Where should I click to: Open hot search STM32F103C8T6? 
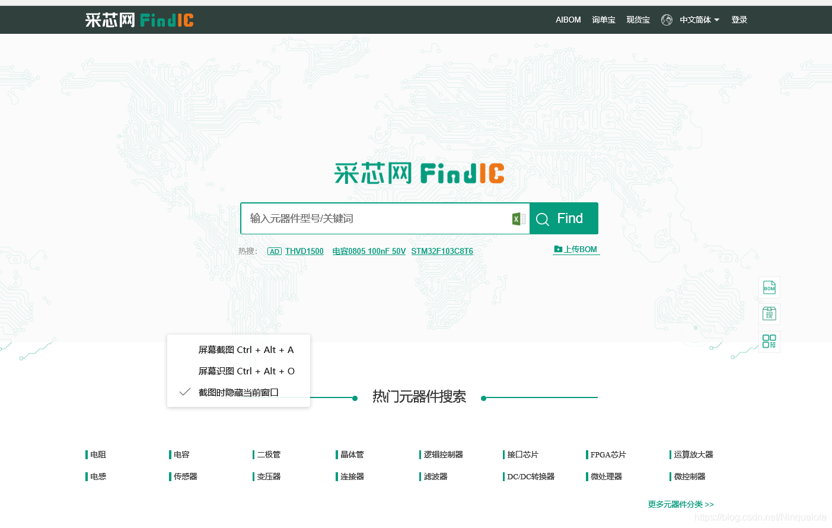(x=442, y=251)
